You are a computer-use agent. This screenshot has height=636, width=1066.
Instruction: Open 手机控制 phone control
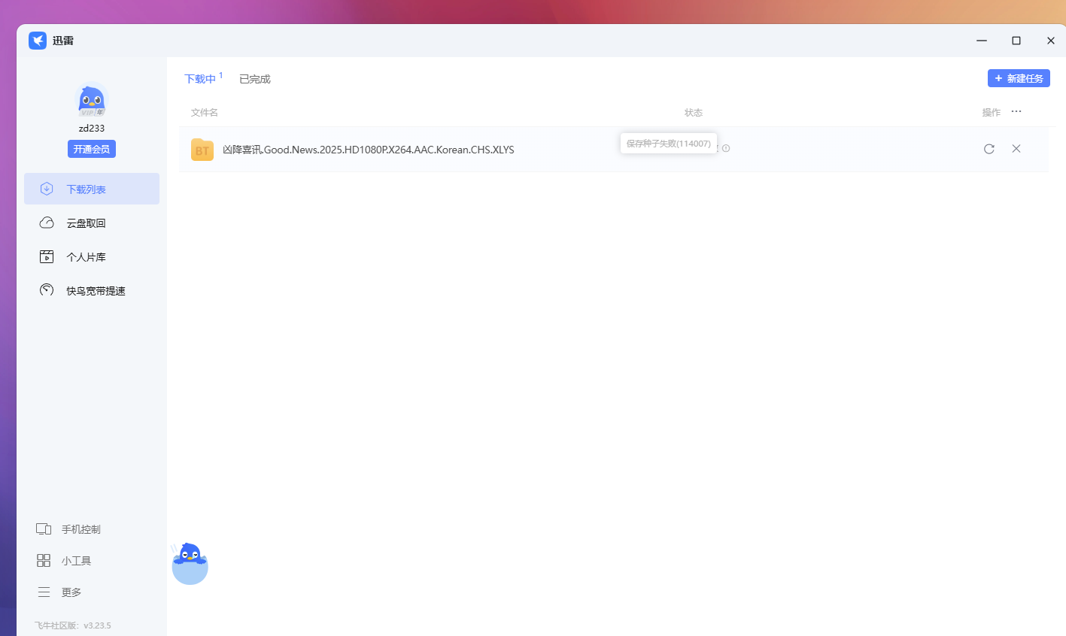click(x=68, y=529)
